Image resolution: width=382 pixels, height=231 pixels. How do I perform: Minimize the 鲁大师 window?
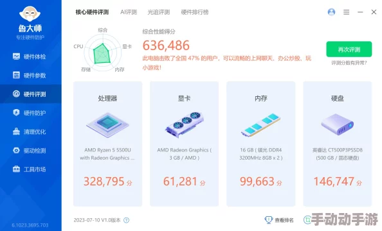coord(360,12)
